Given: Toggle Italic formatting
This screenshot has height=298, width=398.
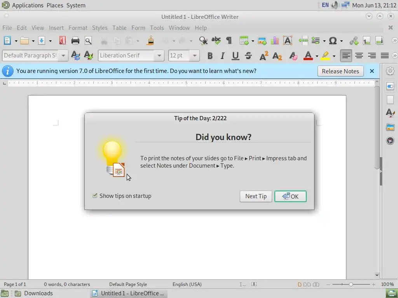Looking at the screenshot, I should [x=223, y=55].
